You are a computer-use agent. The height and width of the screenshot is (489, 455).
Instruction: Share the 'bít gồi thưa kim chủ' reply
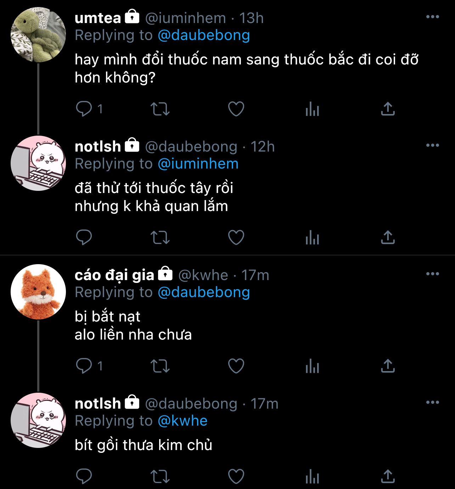(388, 477)
